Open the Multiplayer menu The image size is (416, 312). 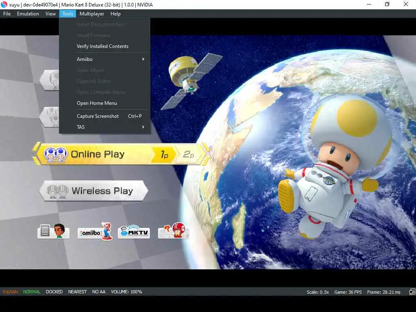click(x=91, y=14)
